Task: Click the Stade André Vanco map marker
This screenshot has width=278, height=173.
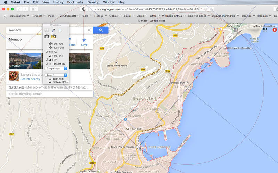Action: tap(117, 63)
